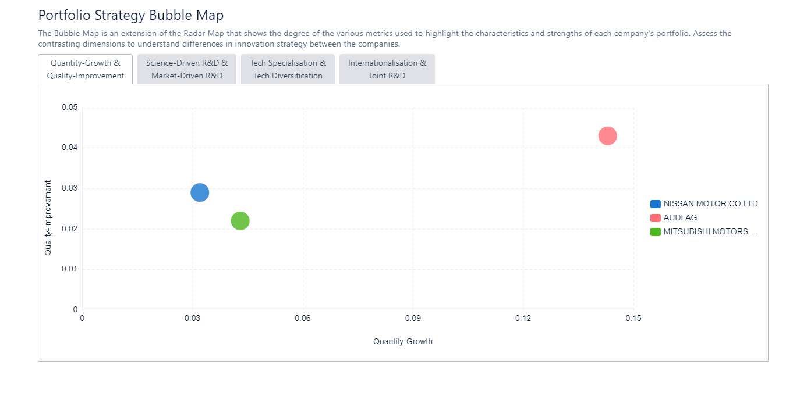This screenshot has width=793, height=393.
Task: Select the Quantity-Growth & Quality-Improvement tab
Action: coord(86,69)
